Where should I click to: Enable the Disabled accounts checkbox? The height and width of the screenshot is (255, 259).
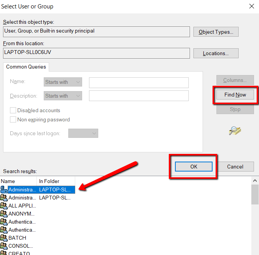click(x=13, y=110)
